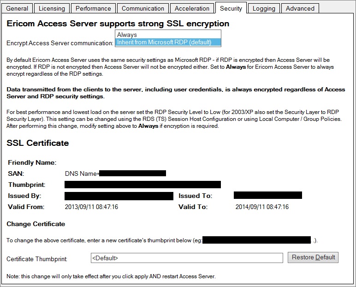356x287 pixels.
Task: Click the Valid From date value
Action: click(91, 207)
